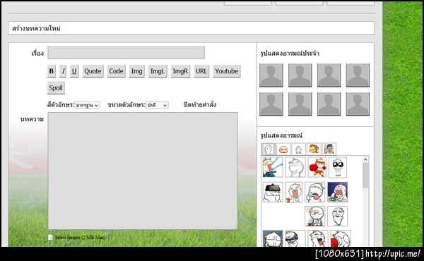This screenshot has width=424, height=261.
Task: Focus the เรื่อง subject input field
Action: (x=126, y=53)
